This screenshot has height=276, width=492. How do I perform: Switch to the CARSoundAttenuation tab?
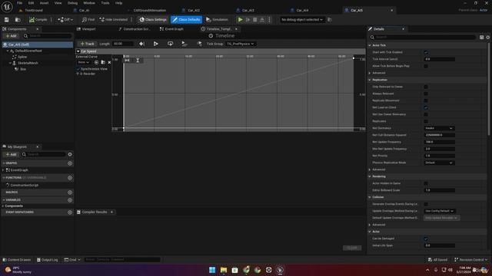149,10
